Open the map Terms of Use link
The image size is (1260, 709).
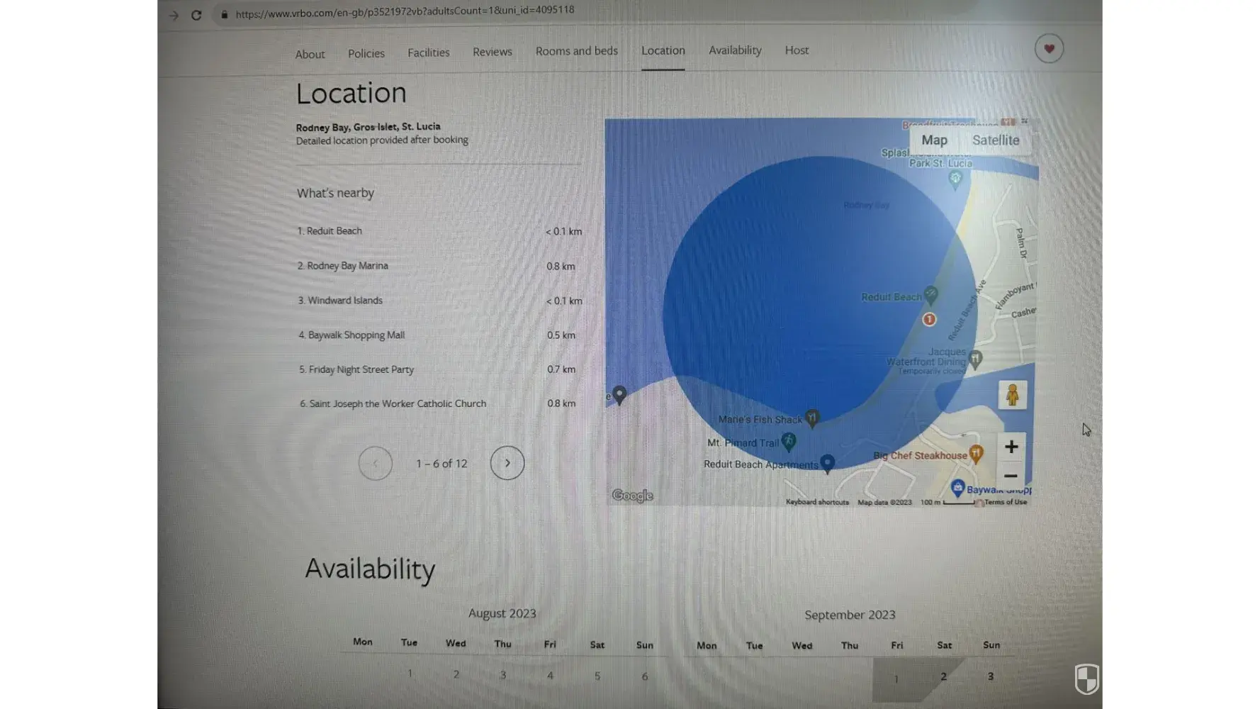coord(1006,502)
